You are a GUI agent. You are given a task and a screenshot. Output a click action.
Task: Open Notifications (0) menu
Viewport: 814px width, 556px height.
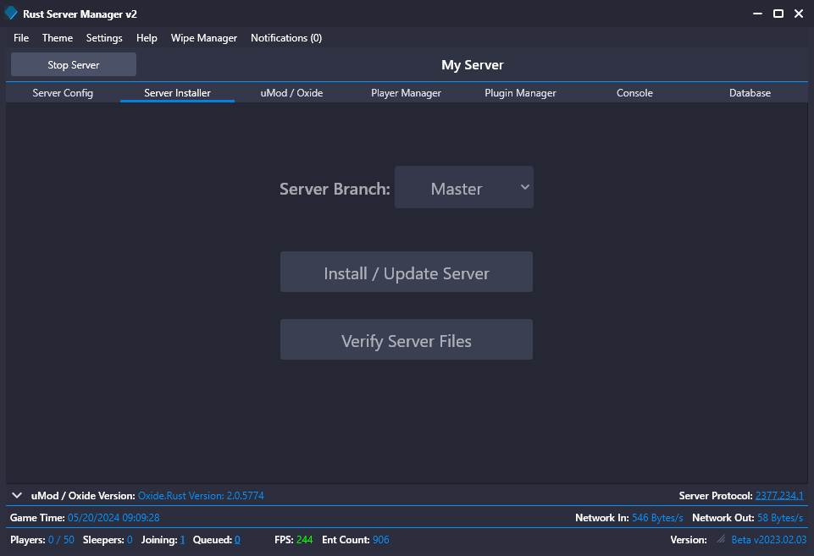click(286, 38)
